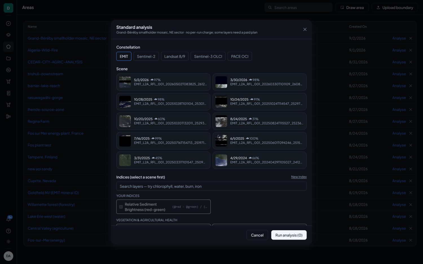
Task: Choose the 4/29/2024 scene card
Action: pyautogui.click(x=259, y=160)
